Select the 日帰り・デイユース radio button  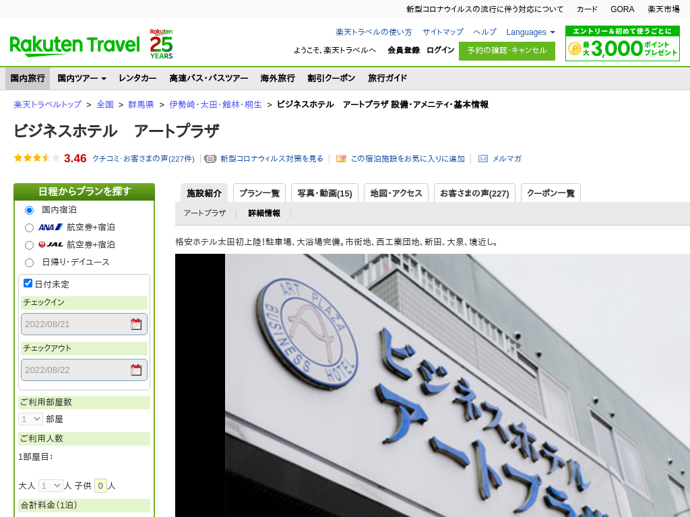(29, 263)
